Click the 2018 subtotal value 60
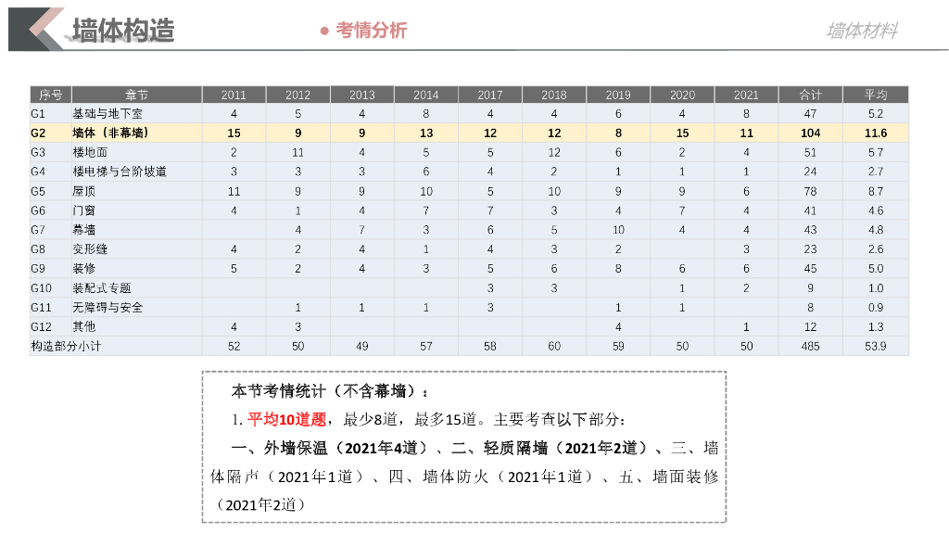The height and width of the screenshot is (534, 949). [x=554, y=346]
